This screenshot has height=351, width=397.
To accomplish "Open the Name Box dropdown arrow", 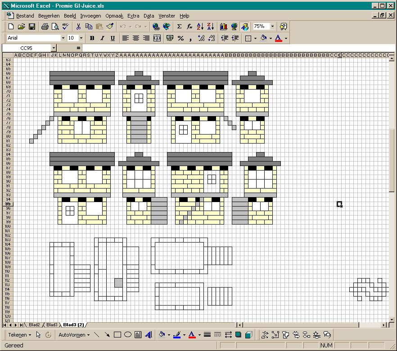I will pos(54,48).
